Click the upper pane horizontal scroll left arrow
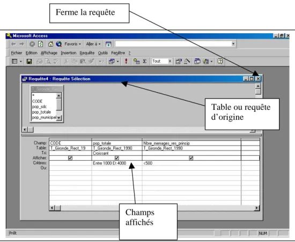The height and width of the screenshot is (242, 295). 25,130
